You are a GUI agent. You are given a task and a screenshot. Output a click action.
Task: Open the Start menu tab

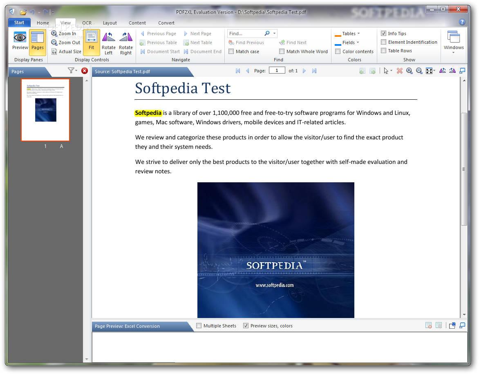19,22
